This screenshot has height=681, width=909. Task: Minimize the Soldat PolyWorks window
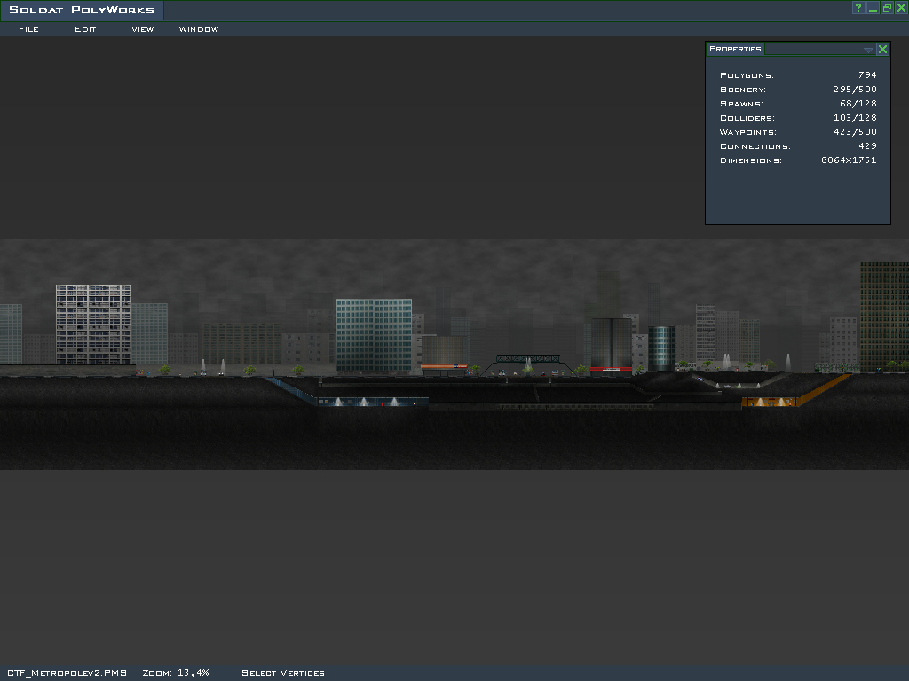click(x=873, y=8)
